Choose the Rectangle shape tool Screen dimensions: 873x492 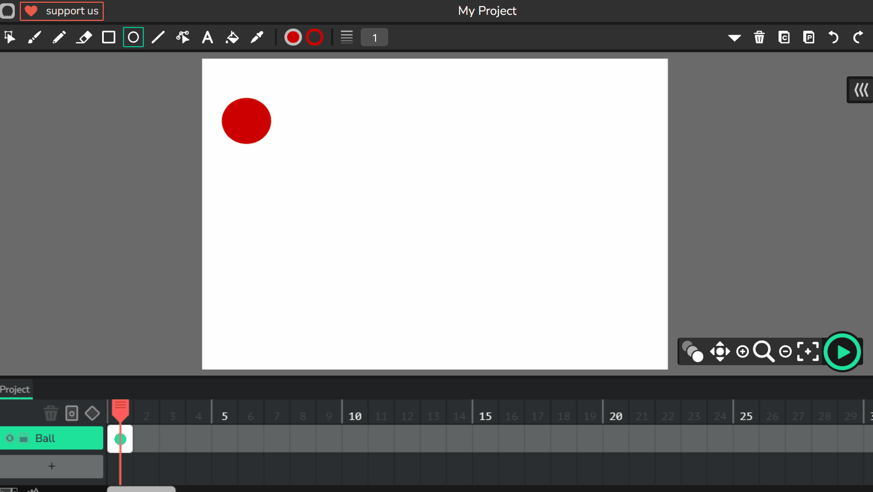tap(109, 37)
